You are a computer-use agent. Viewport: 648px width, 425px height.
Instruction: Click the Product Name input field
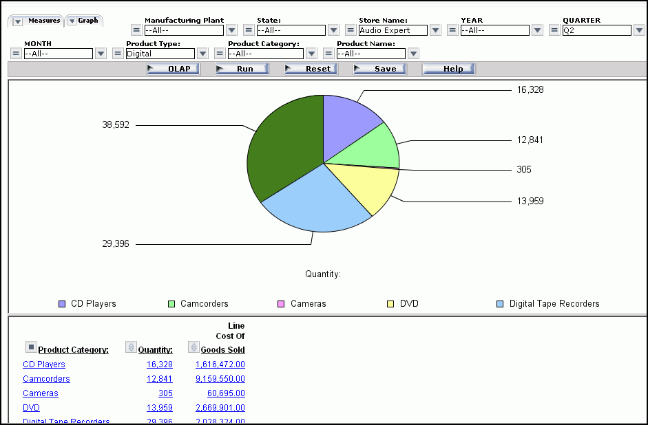371,54
